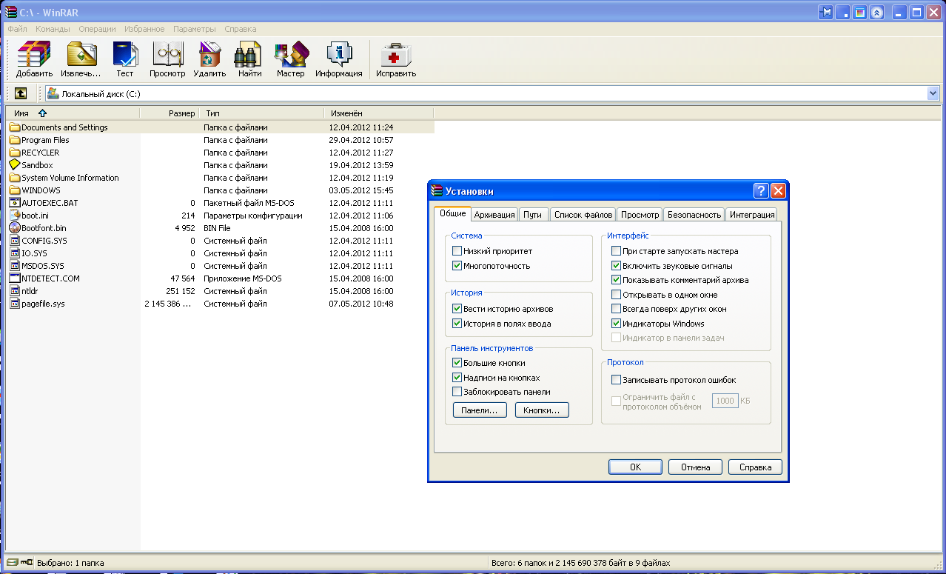Click the Bootfont.bin file icon

point(14,228)
